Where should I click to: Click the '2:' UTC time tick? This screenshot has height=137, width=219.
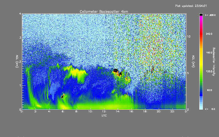(x=36, y=112)
